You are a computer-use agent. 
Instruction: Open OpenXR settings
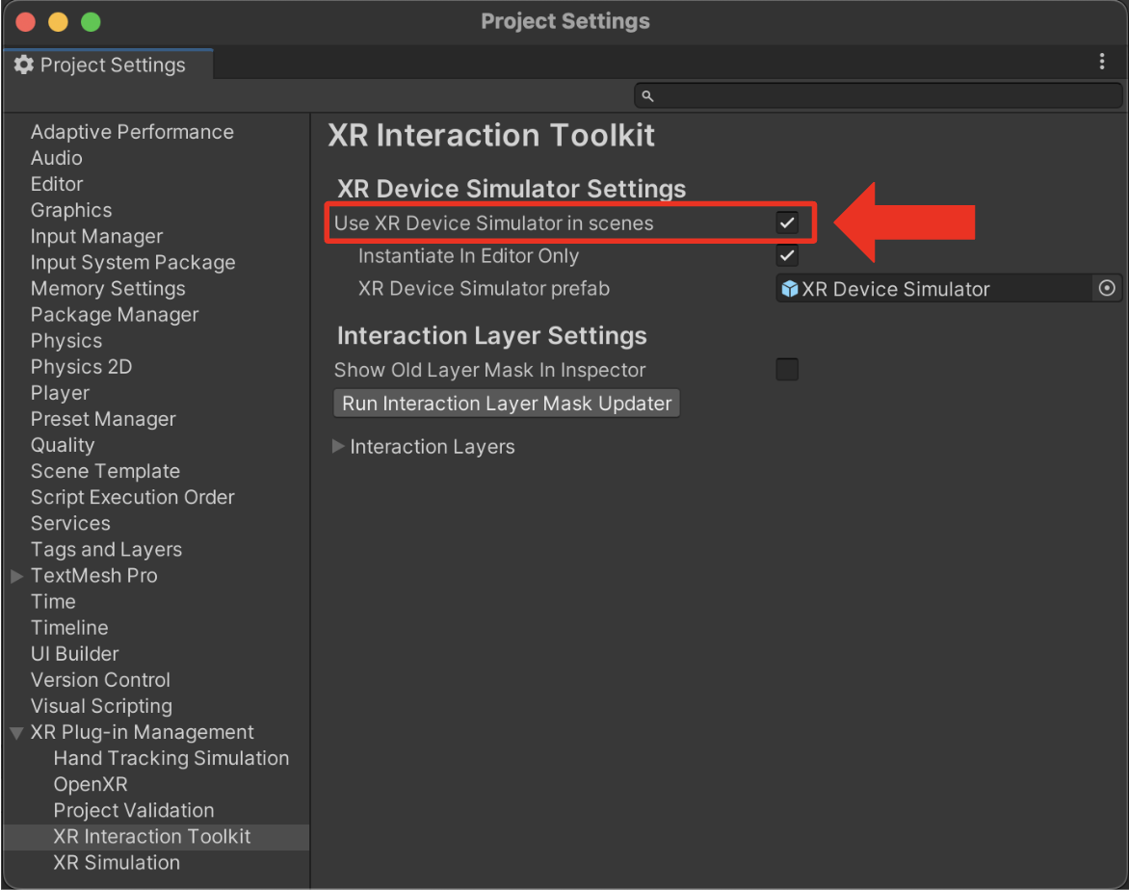91,784
